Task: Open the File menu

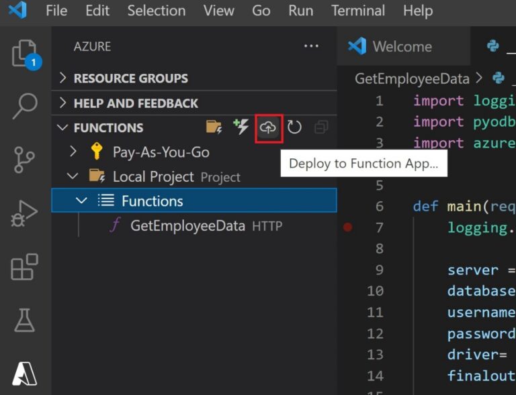Action: 56,11
